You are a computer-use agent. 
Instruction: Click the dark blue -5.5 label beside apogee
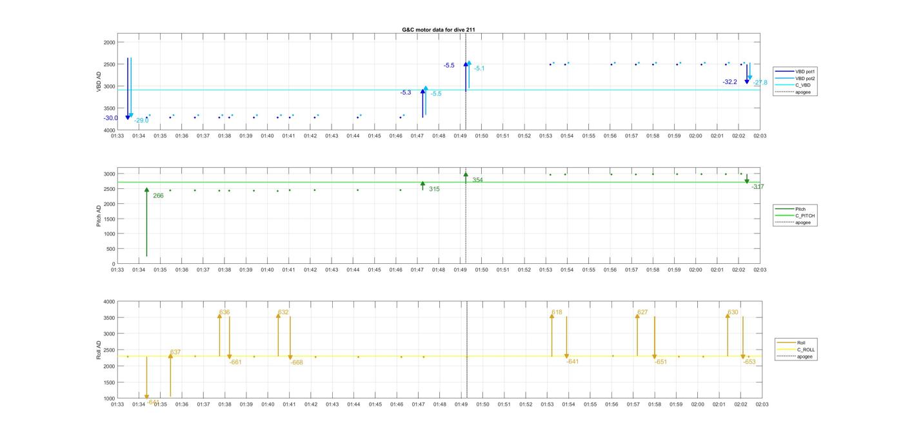[x=449, y=66]
